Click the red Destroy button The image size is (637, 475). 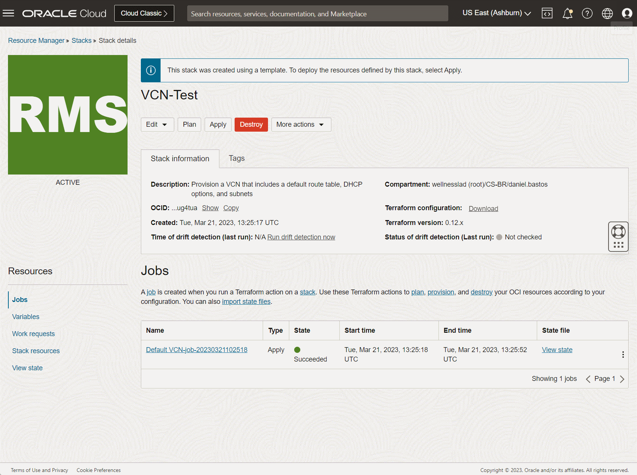(251, 124)
